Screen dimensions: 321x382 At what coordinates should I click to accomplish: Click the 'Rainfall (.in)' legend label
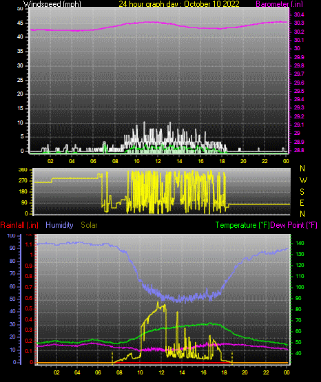tap(19, 225)
